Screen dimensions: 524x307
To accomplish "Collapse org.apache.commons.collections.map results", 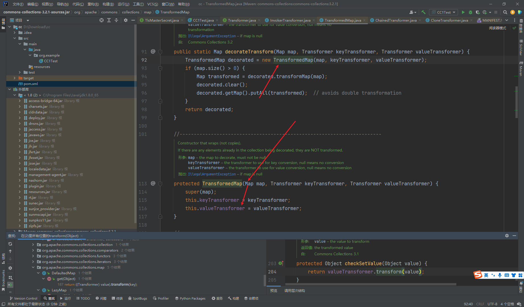I will pos(33,267).
